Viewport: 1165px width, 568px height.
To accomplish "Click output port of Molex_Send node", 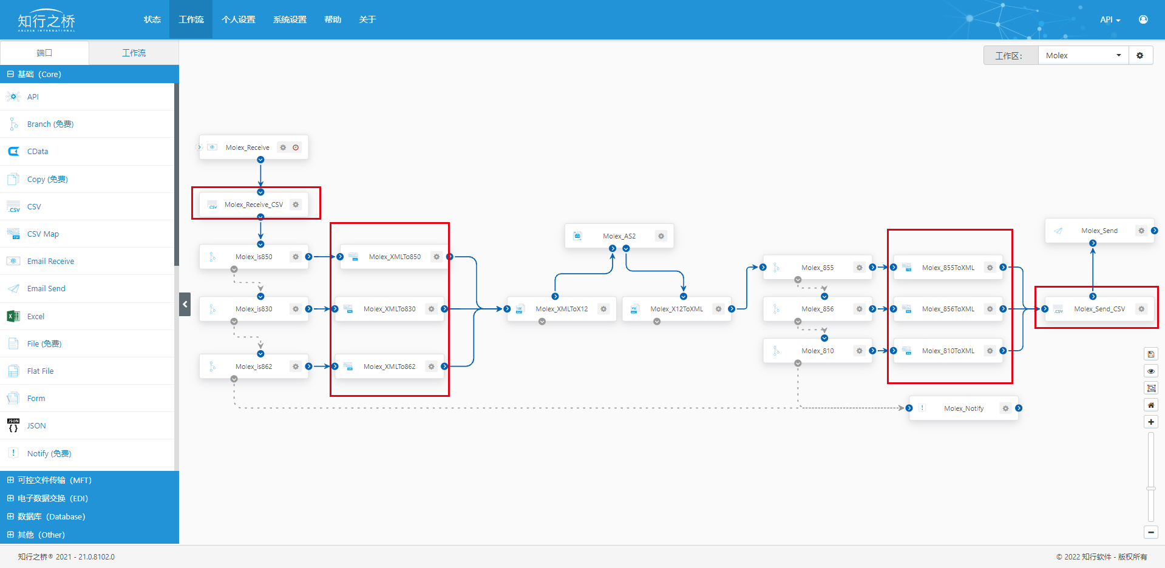I will [1155, 231].
